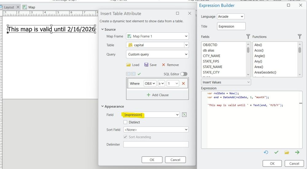Select db alias in Fields list

(x=209, y=50)
